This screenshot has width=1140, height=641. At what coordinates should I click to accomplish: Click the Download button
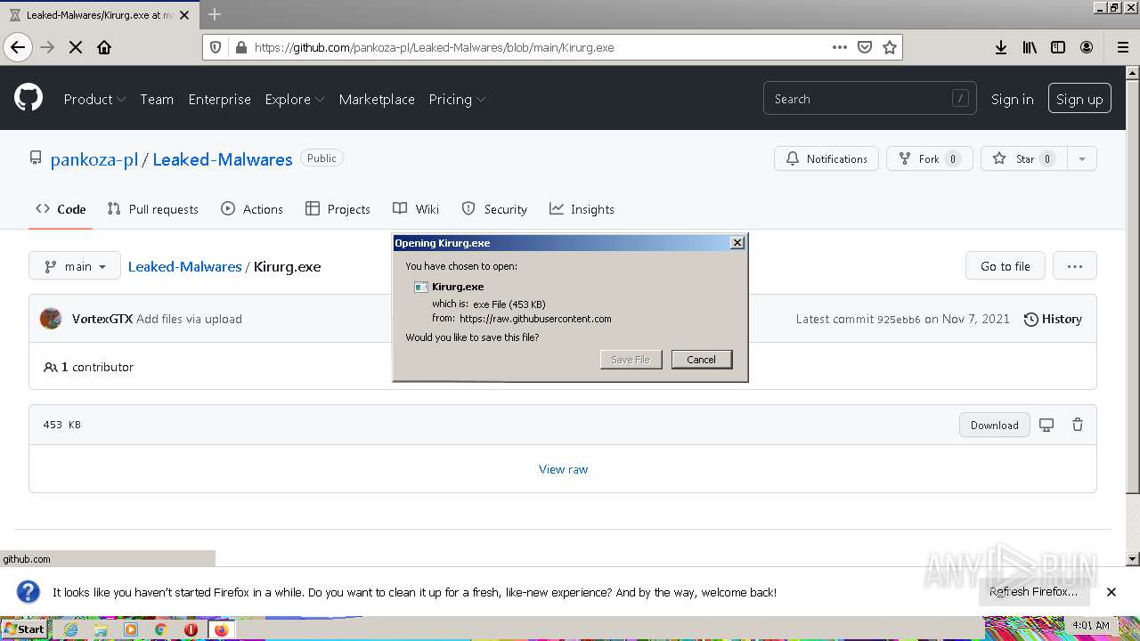[995, 425]
